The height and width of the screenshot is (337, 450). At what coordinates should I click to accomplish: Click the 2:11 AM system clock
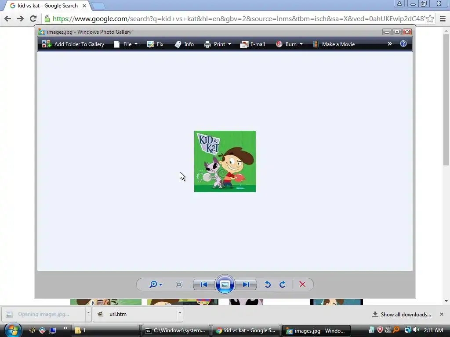pos(433,330)
